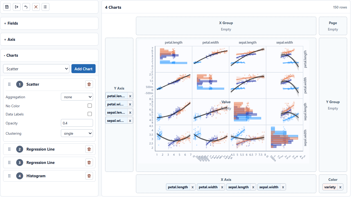Viewport: 351px width, 197px height.
Task: Delete the Scatter chart with trash icon
Action: click(x=89, y=84)
